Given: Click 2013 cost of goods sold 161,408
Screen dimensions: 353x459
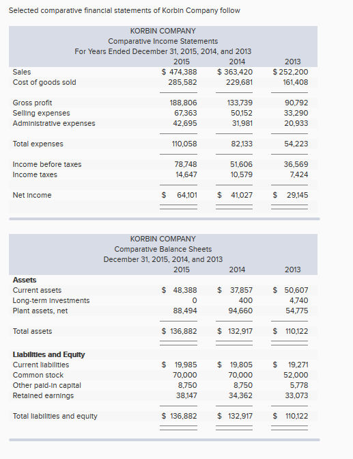Looking at the screenshot, I should 296,82.
